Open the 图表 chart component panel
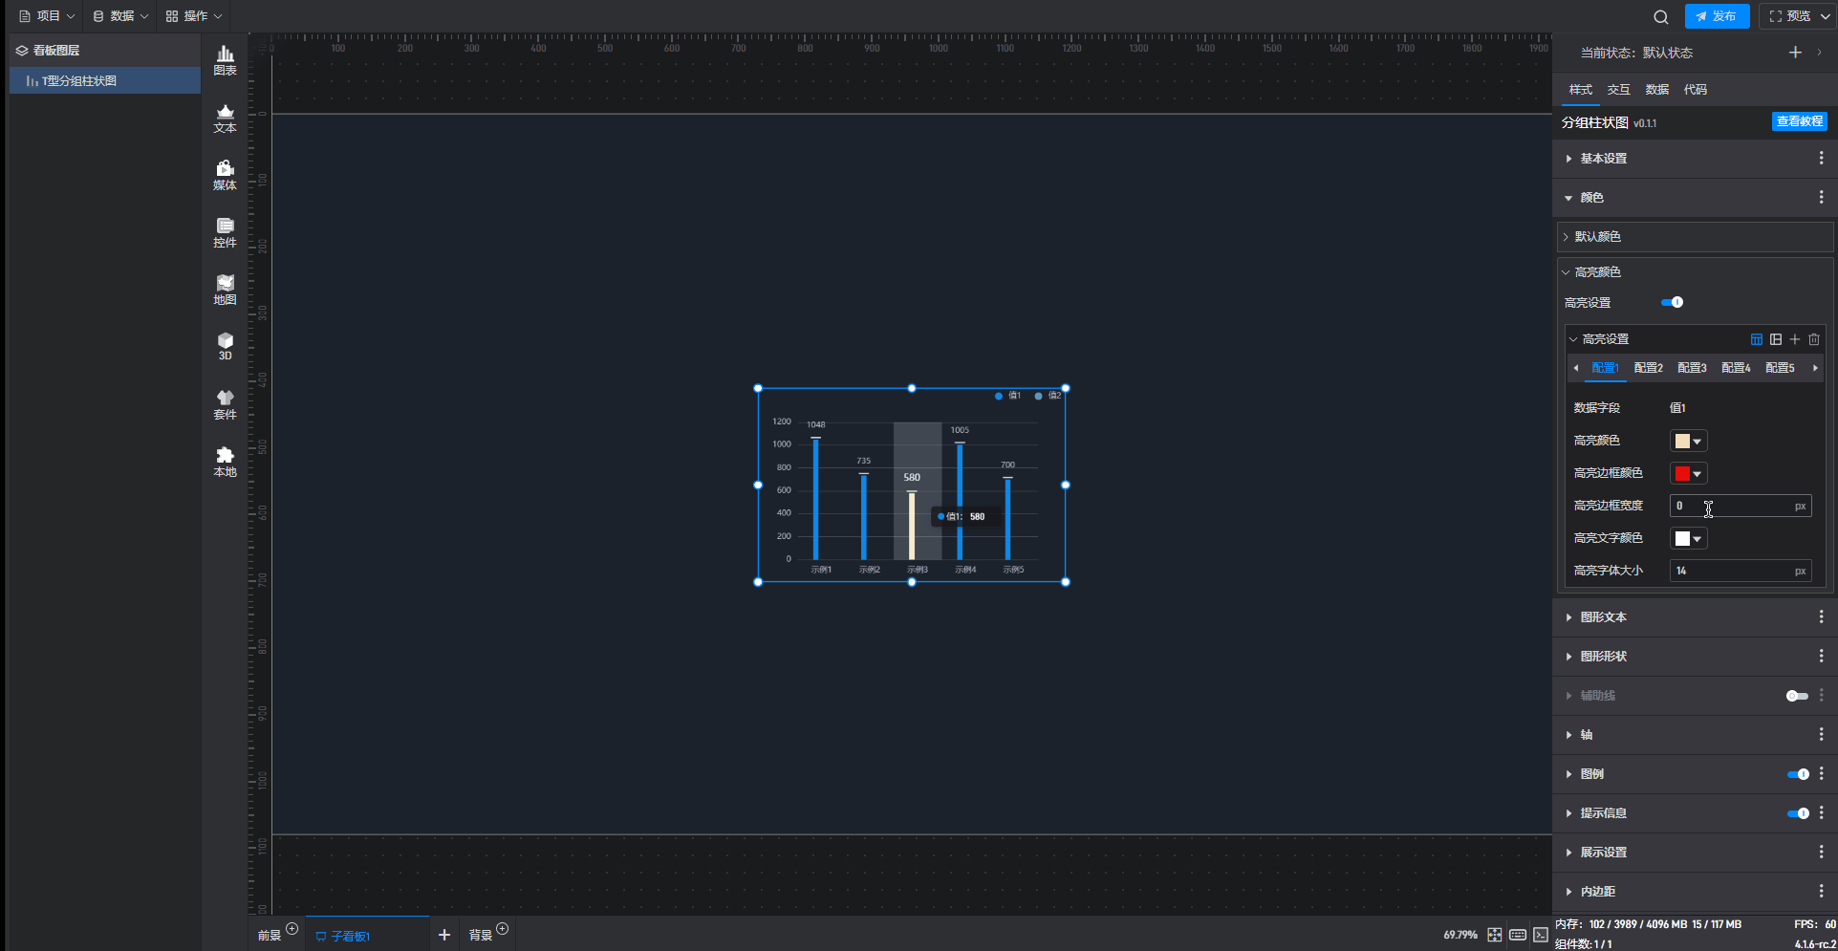The height and width of the screenshot is (951, 1838). (225, 61)
